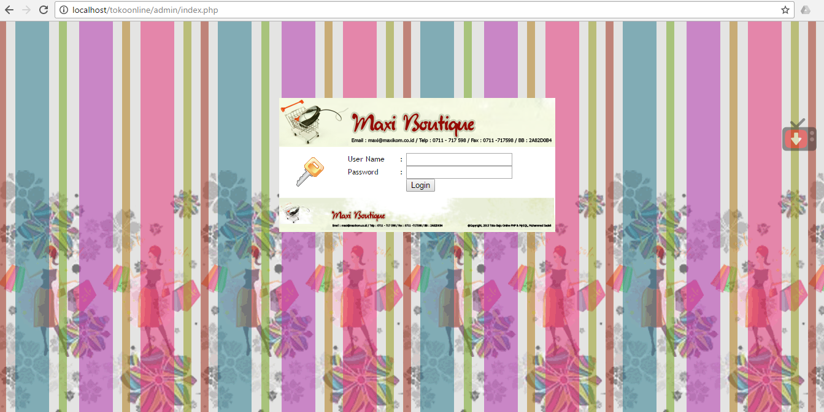Bookmark this page using the star icon

[786, 10]
